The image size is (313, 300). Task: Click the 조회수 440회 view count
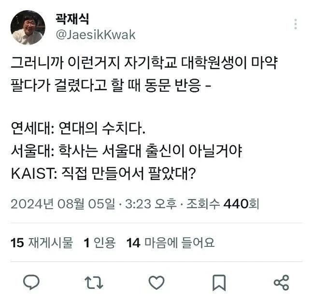pyautogui.click(x=223, y=204)
